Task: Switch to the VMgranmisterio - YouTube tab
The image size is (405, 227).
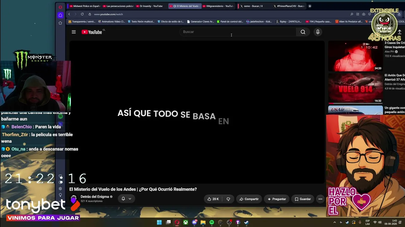Action: click(218, 6)
